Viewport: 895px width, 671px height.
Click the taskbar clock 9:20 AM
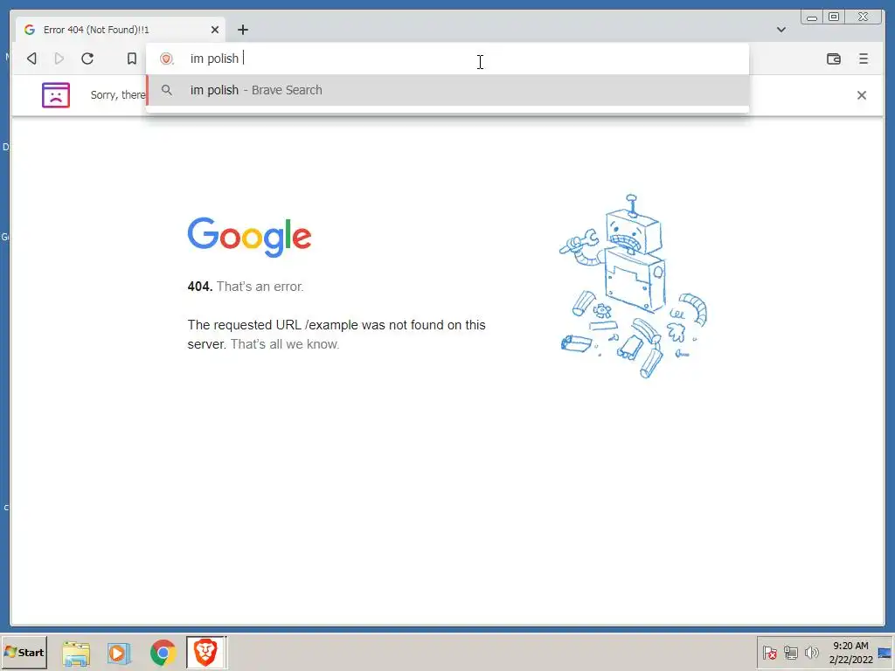point(850,653)
